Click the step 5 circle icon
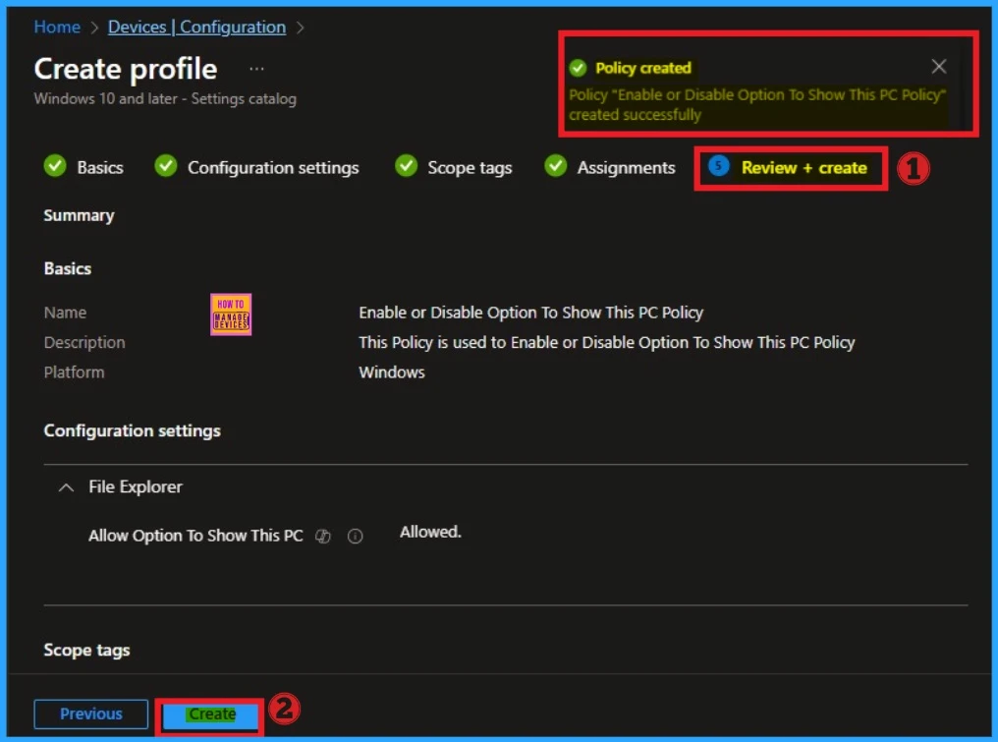This screenshot has height=742, width=998. tap(719, 166)
